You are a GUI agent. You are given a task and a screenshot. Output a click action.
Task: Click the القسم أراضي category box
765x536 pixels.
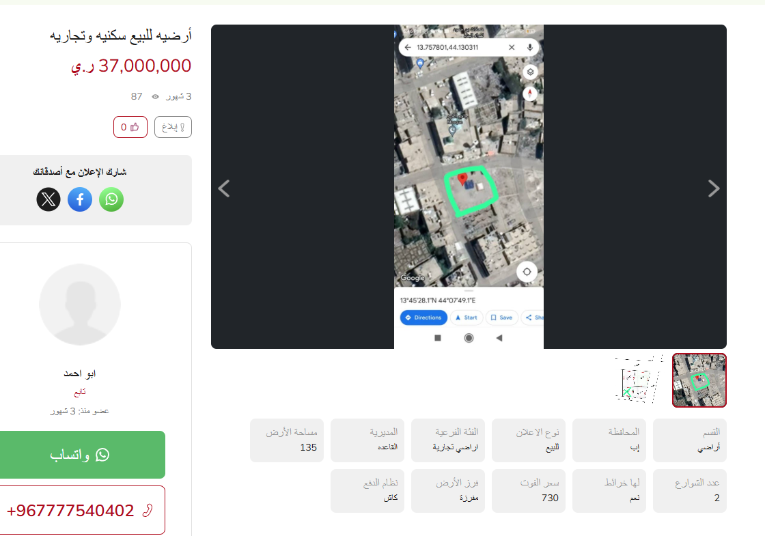tap(690, 440)
